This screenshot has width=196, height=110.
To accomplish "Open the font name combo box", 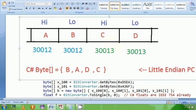I will [35, 4].
